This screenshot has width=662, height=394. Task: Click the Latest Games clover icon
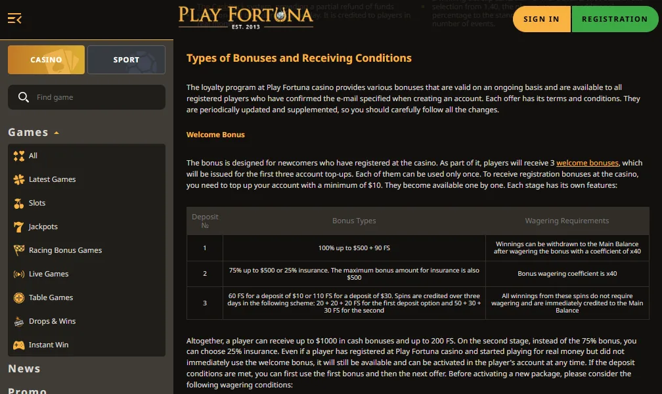click(x=18, y=179)
